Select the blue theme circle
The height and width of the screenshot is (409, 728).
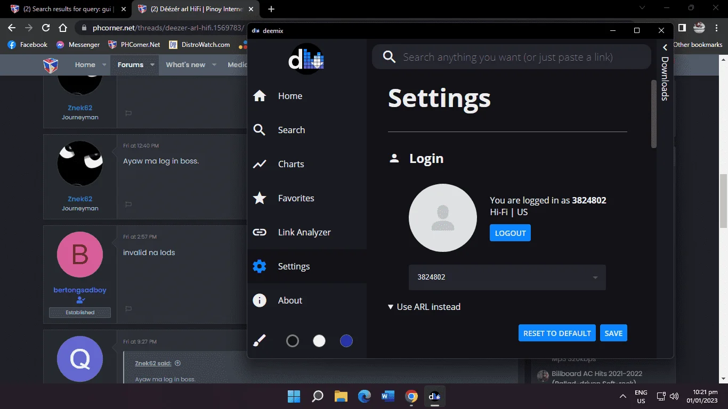tap(346, 341)
